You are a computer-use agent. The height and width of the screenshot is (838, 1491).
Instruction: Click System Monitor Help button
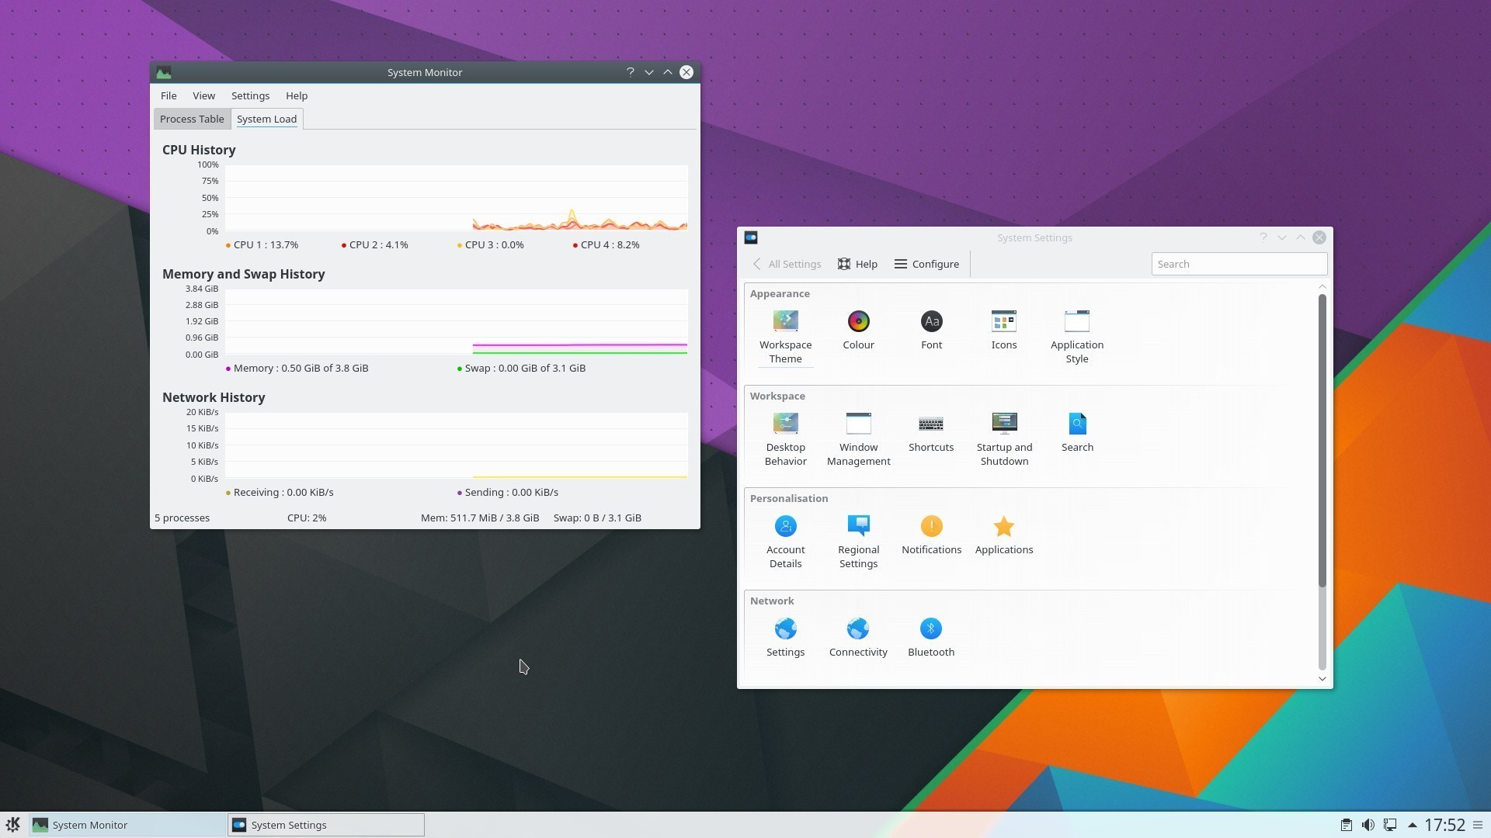(295, 95)
